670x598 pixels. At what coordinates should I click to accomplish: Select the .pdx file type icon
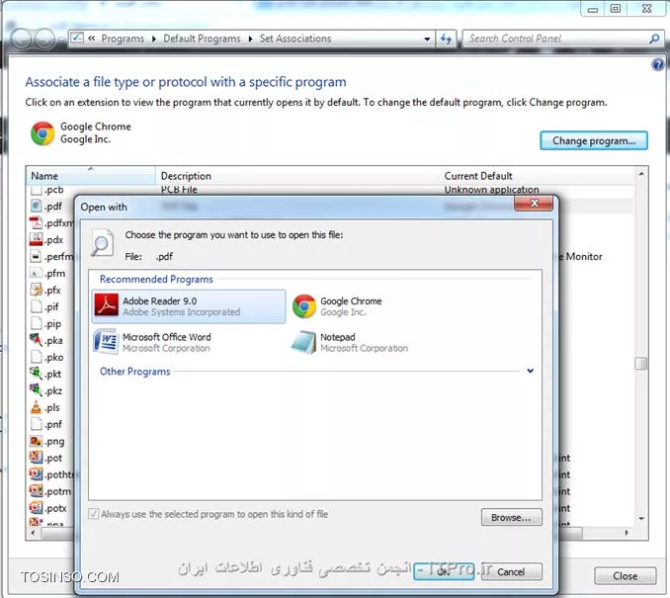coord(36,239)
